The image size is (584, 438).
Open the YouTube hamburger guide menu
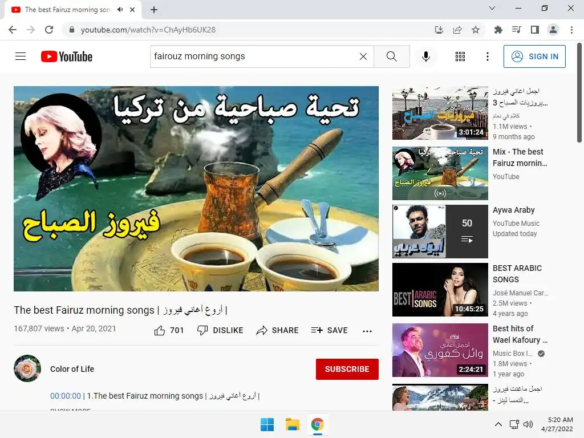(x=21, y=56)
